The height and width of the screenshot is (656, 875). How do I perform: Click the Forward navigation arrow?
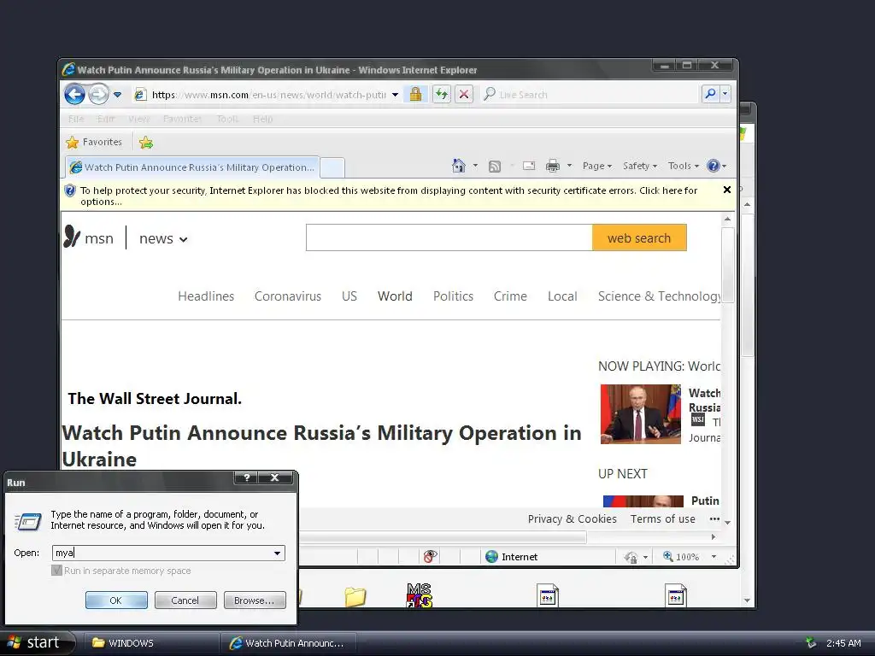[98, 94]
